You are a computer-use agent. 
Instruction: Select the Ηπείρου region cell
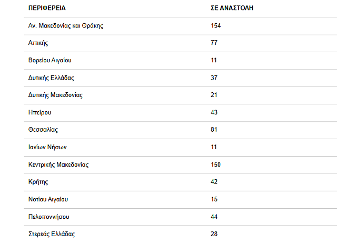40,112
